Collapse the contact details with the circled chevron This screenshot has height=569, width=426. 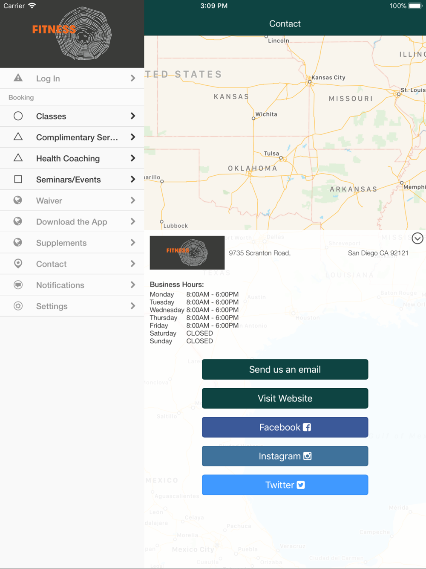tap(417, 238)
